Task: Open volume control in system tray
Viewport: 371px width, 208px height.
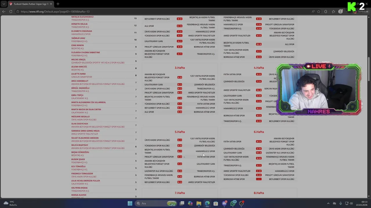Action: pos(351,203)
